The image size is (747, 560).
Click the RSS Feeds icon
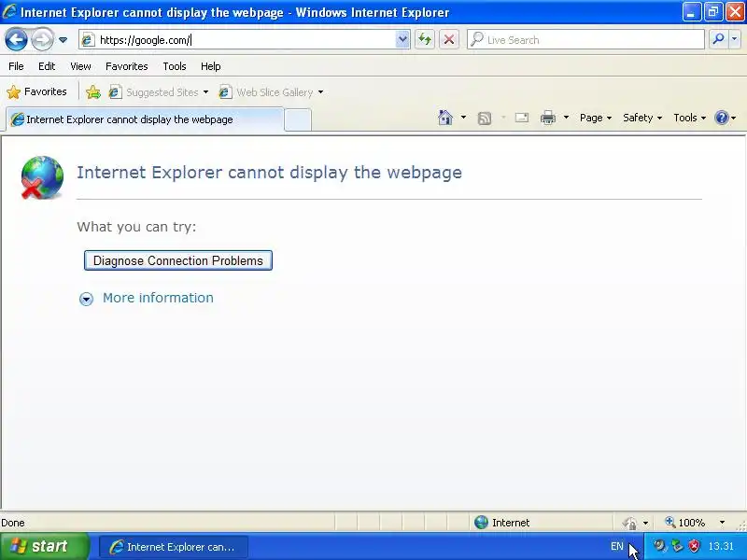(485, 119)
